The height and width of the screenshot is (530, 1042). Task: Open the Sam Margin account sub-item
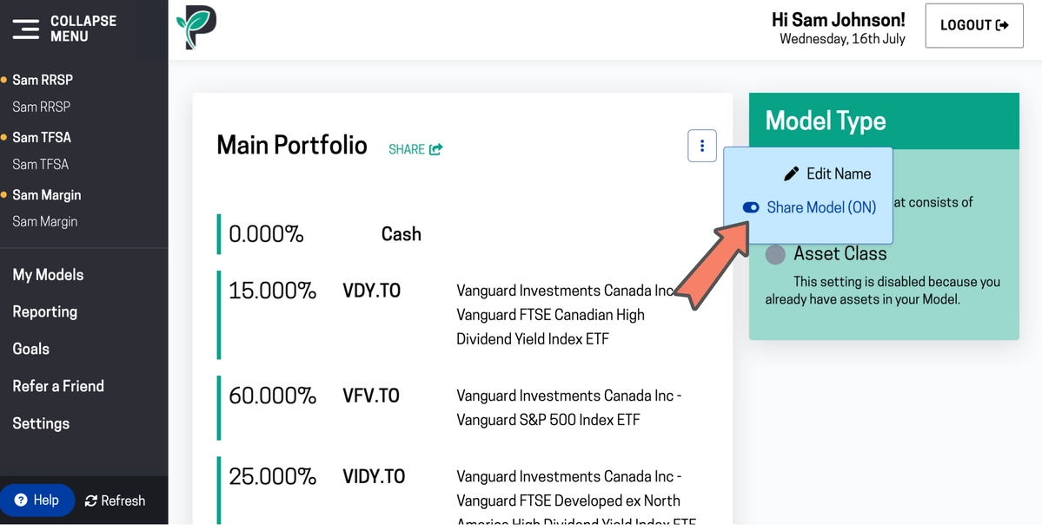(x=44, y=221)
